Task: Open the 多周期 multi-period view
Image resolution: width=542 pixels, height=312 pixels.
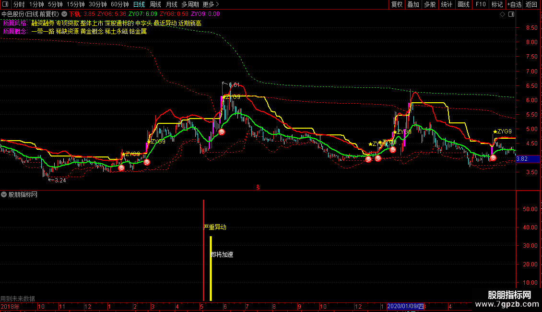Action: click(190, 4)
